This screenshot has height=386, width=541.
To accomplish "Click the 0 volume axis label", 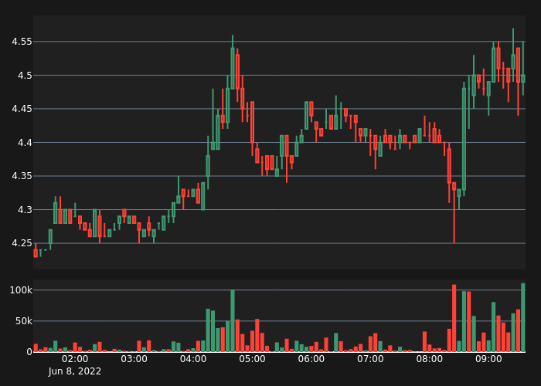I will (29, 352).
